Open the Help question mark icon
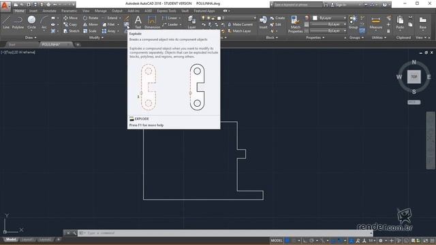The width and height of the screenshot is (436, 245). [384, 5]
